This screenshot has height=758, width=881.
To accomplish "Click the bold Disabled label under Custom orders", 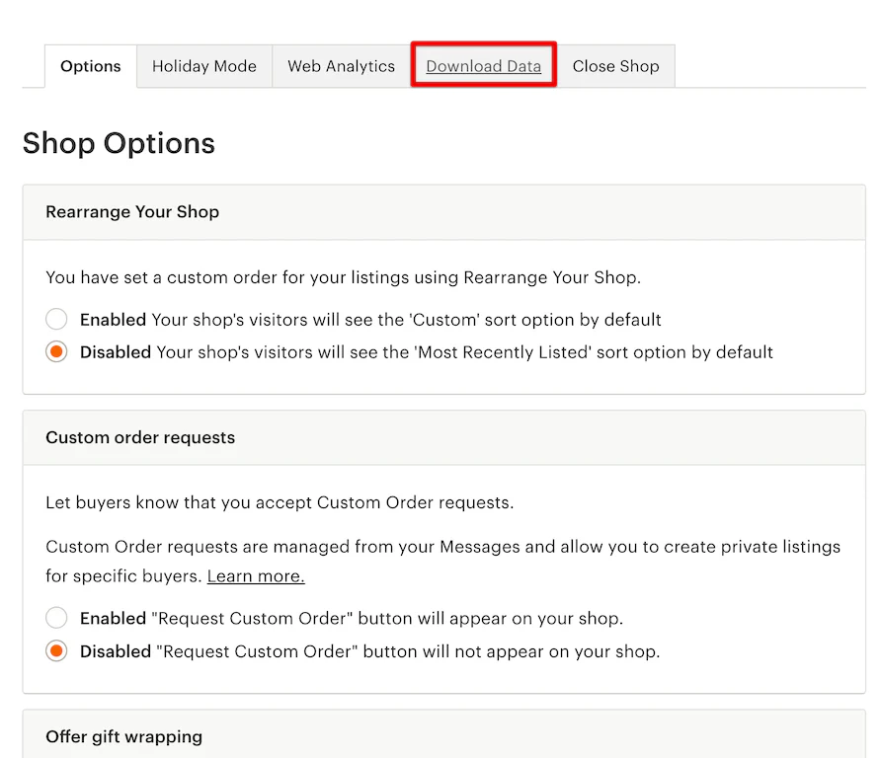I will point(115,651).
